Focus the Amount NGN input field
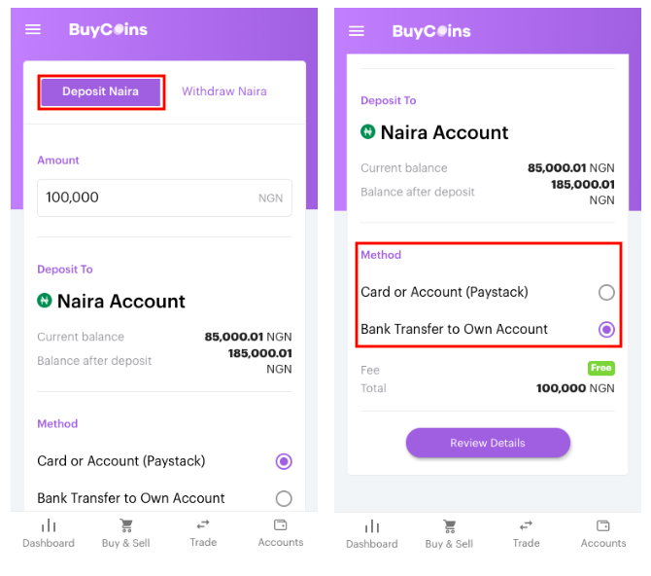 point(164,198)
